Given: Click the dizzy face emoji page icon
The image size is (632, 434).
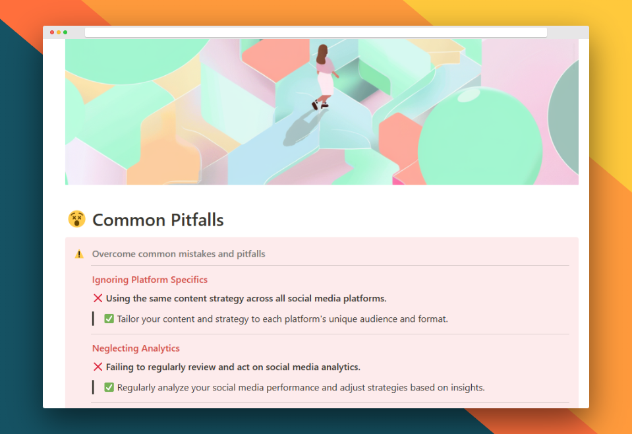Looking at the screenshot, I should (x=77, y=220).
